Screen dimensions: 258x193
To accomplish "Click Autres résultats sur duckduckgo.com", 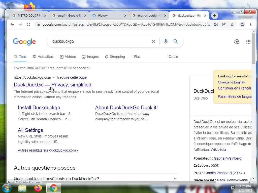I will pos(48,150).
